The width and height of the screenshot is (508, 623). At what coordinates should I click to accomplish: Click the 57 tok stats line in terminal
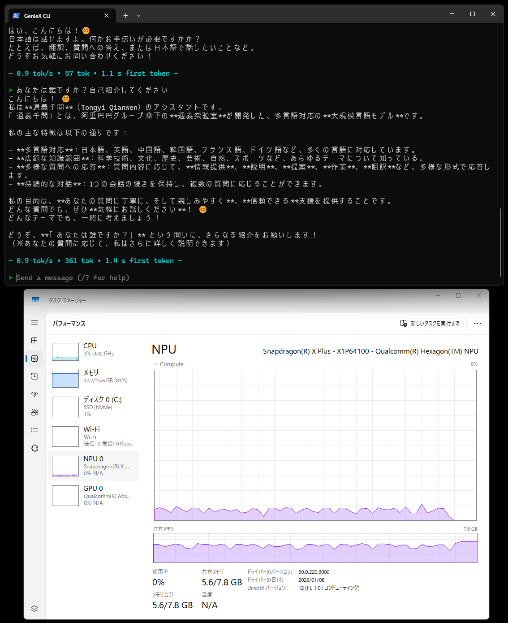pos(93,74)
